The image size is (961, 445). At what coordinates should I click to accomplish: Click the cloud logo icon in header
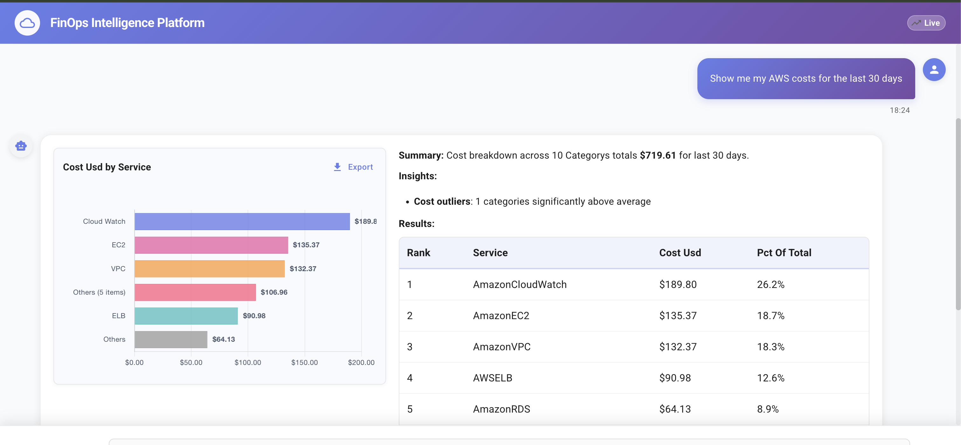(x=27, y=23)
